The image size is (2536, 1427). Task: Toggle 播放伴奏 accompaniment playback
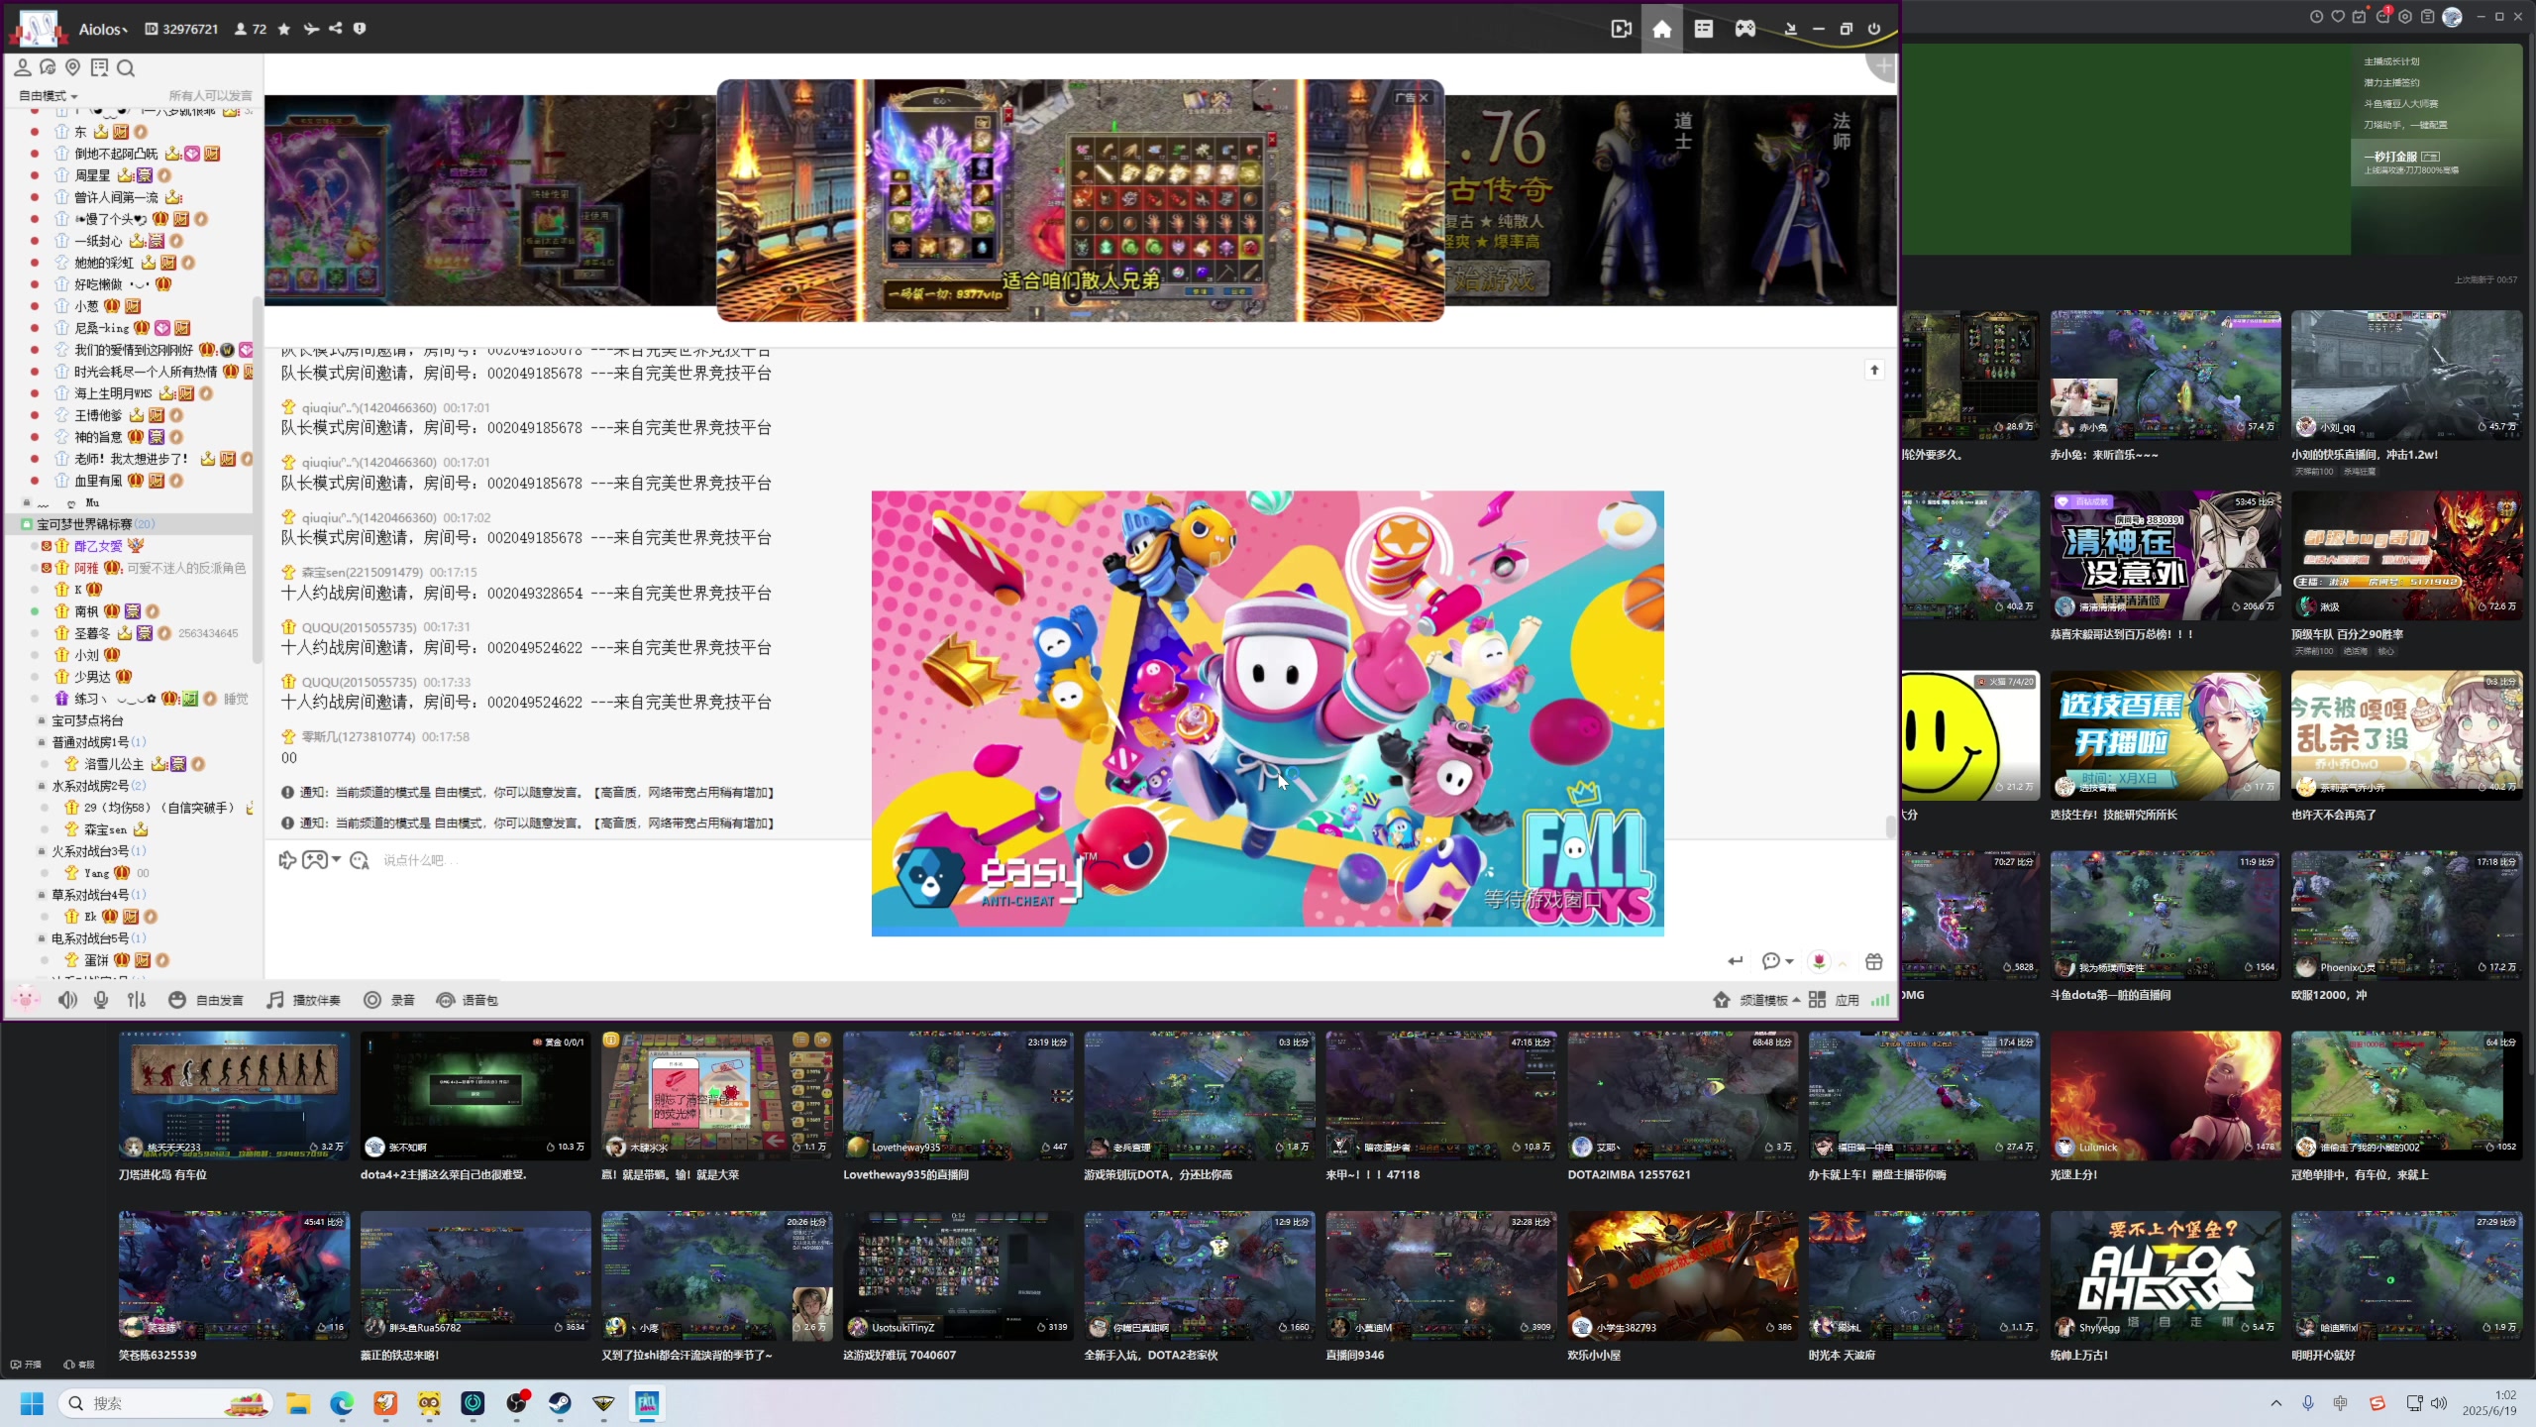(303, 1000)
